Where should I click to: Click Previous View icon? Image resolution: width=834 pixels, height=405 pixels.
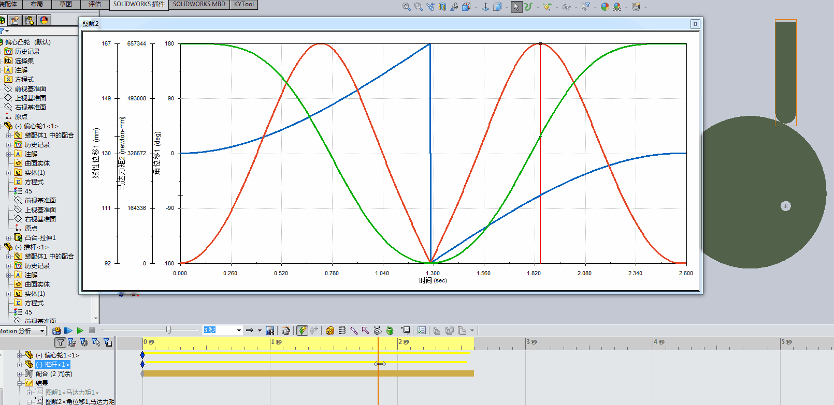430,7
